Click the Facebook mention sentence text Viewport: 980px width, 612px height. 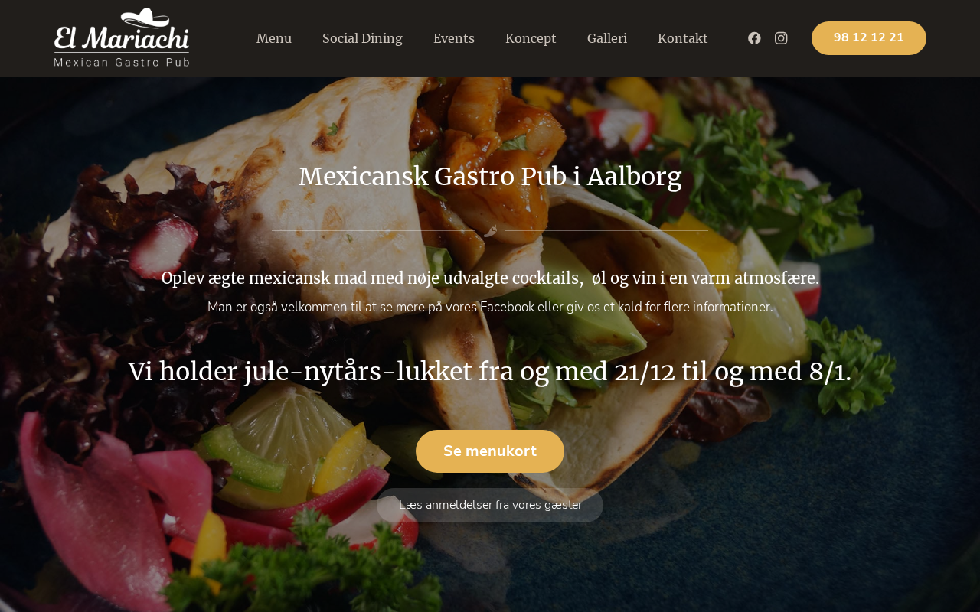pos(490,307)
